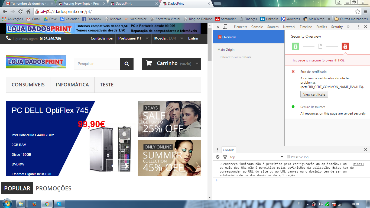Open the TESTE menu category
The height and width of the screenshot is (208, 370).
click(x=107, y=85)
